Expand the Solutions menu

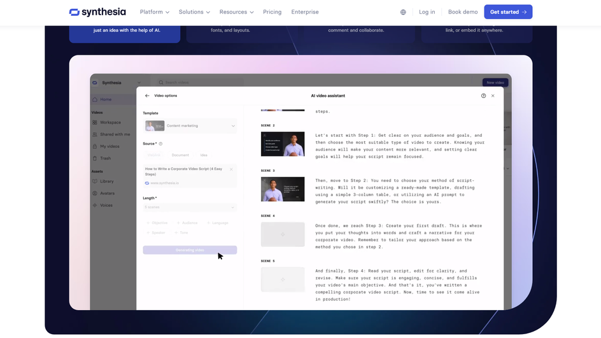[x=194, y=12]
